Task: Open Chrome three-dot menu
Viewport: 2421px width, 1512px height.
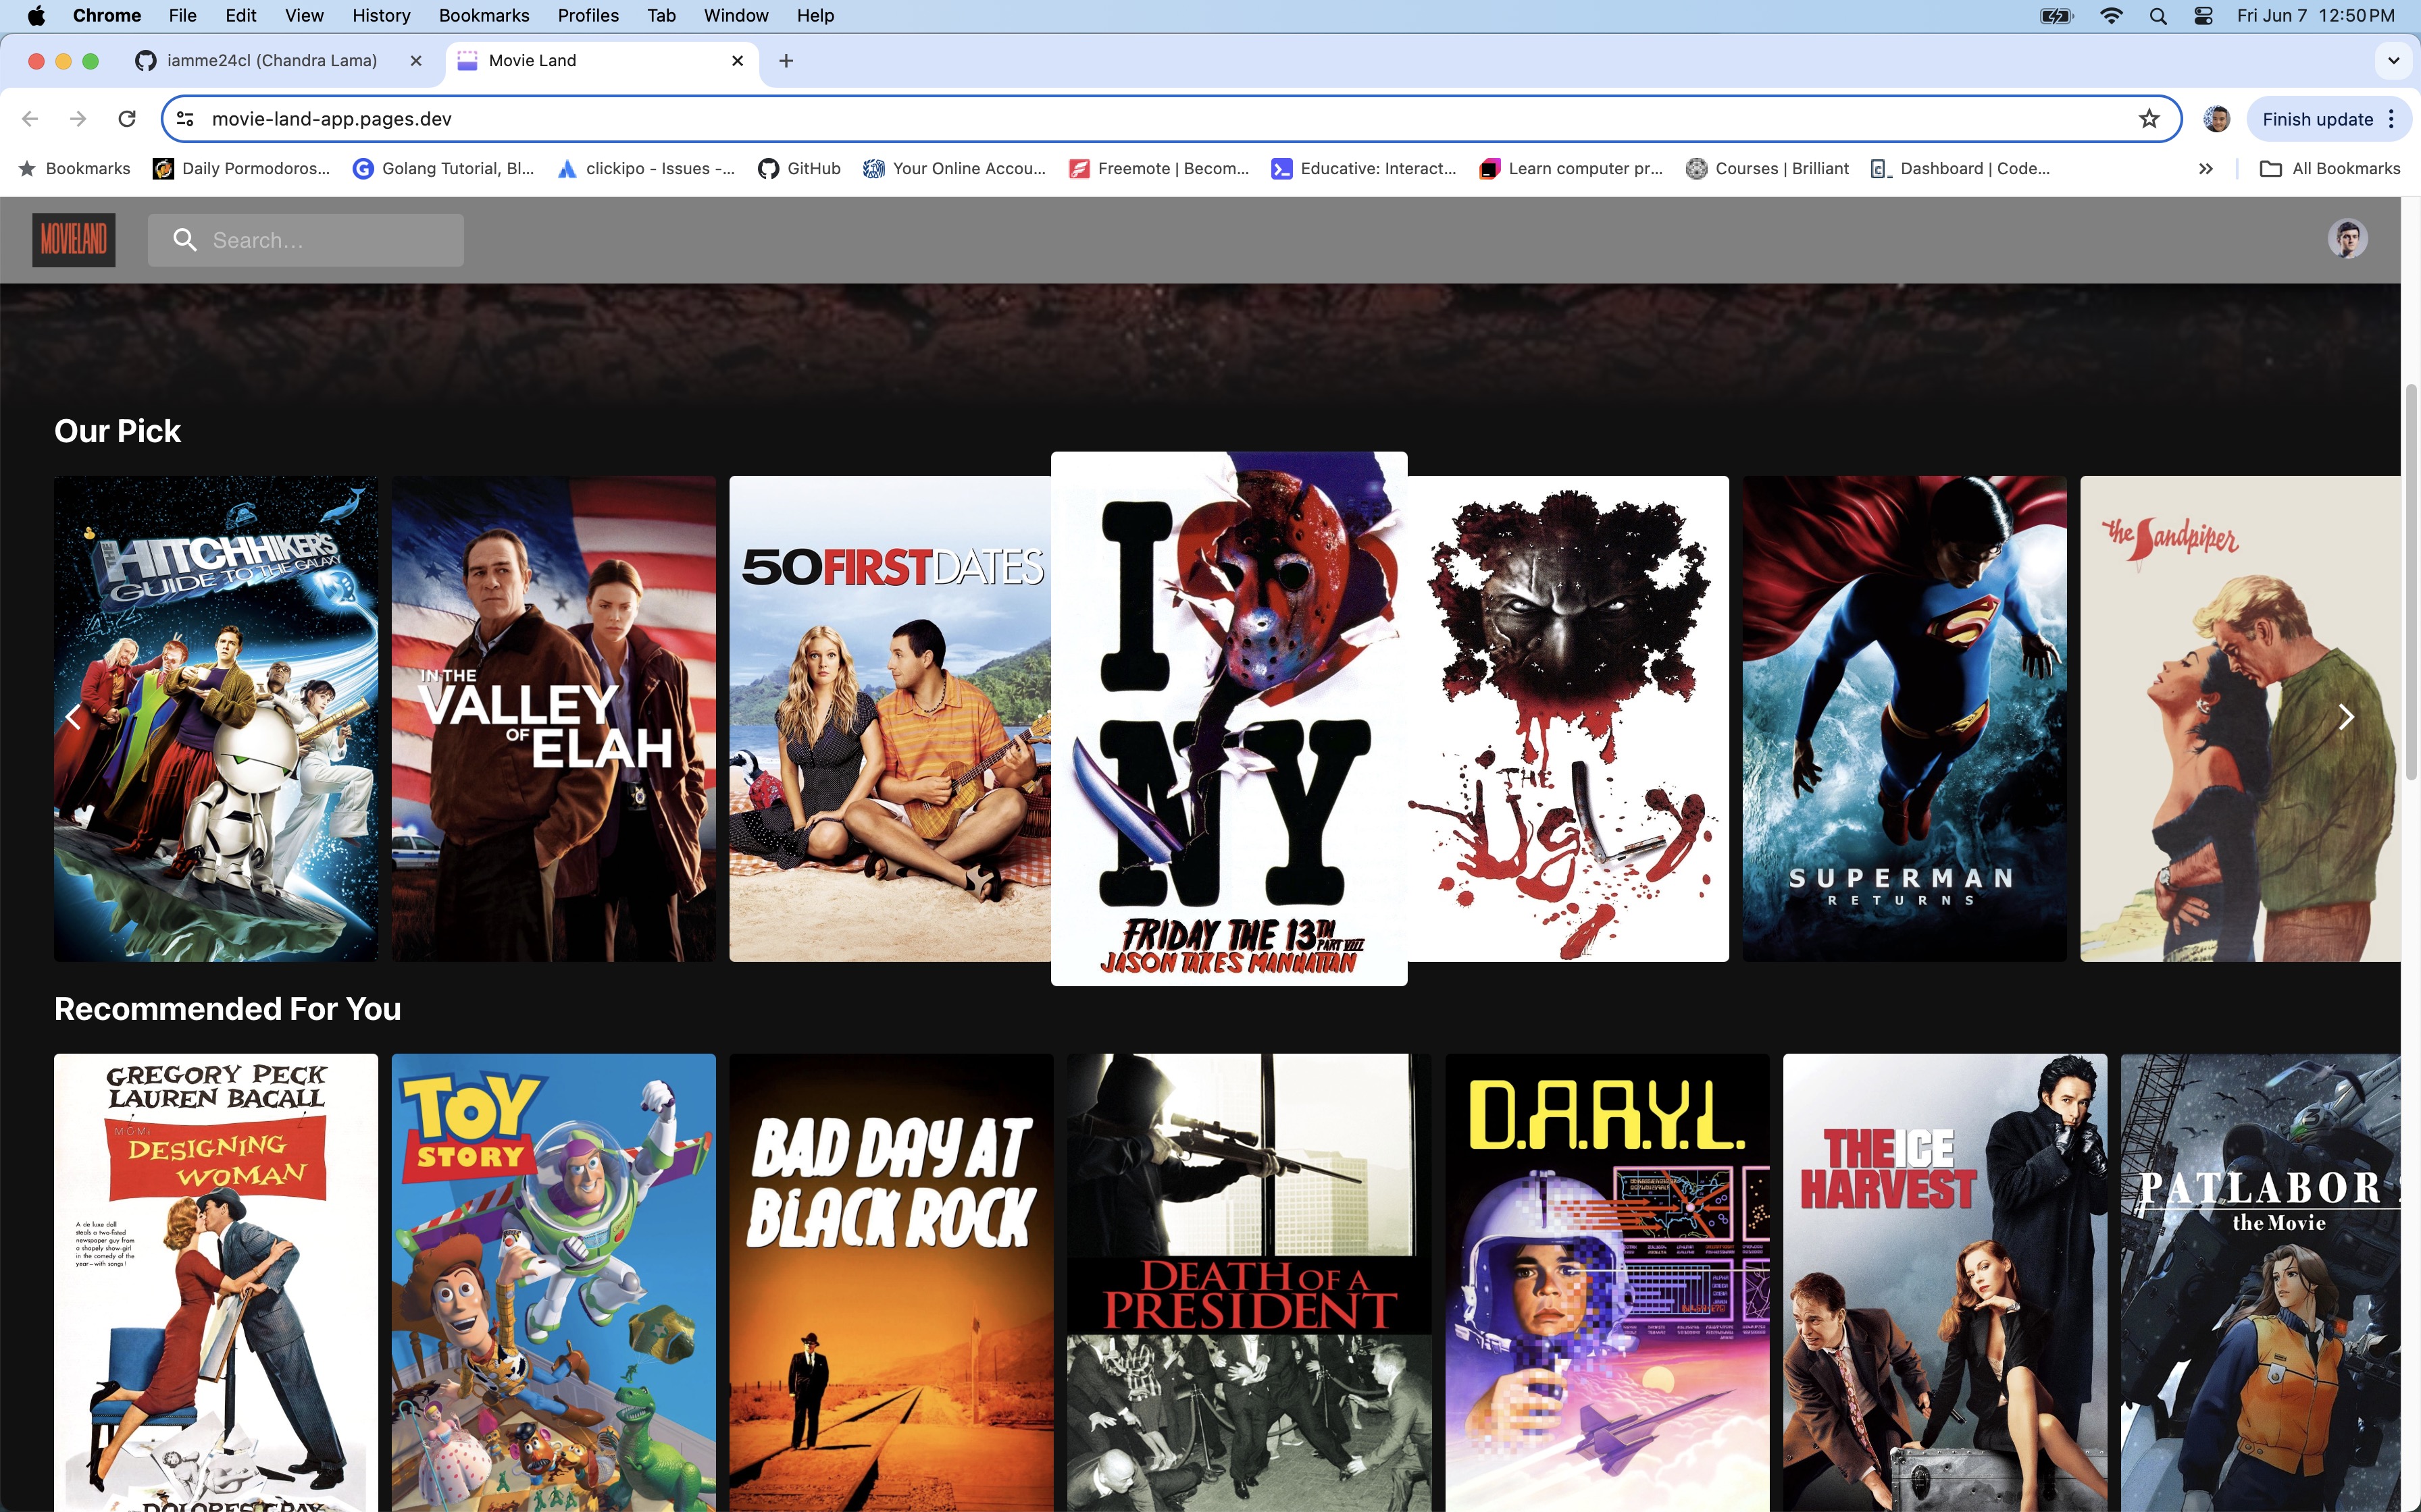Action: [2392, 119]
